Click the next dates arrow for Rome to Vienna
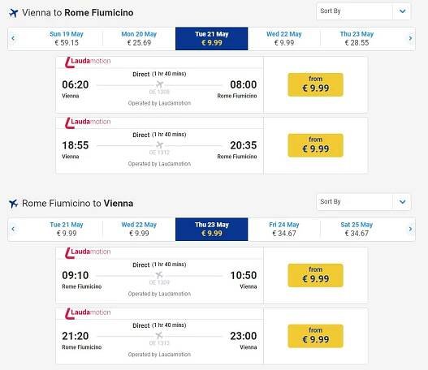The image size is (428, 370). click(410, 229)
